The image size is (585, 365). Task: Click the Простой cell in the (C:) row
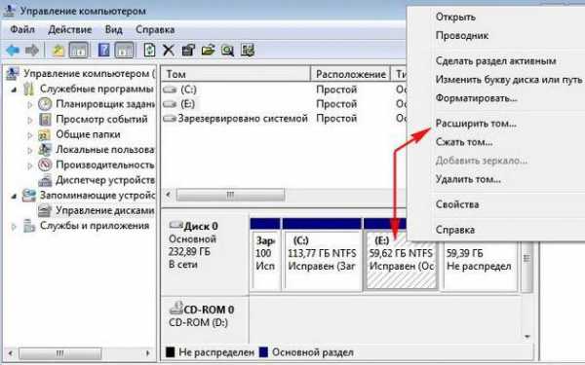tap(336, 90)
